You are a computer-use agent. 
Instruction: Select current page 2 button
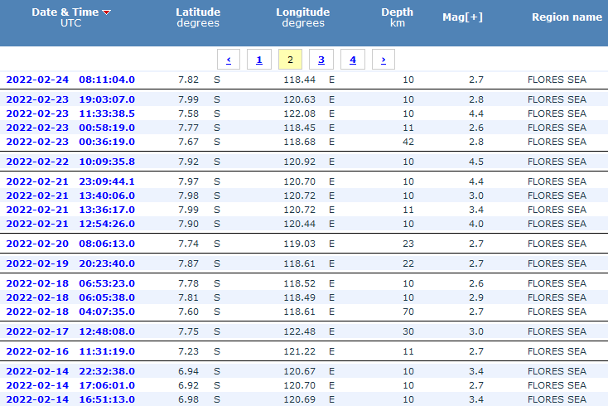pyautogui.click(x=290, y=60)
